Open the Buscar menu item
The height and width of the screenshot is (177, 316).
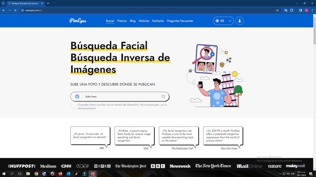coord(110,21)
